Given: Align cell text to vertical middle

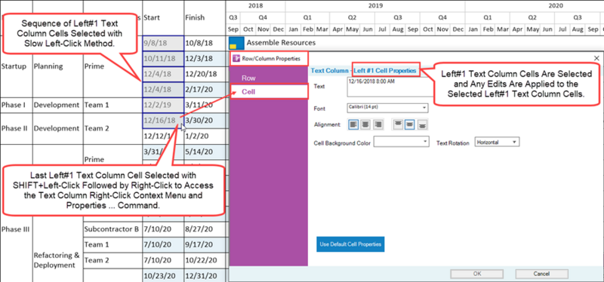Looking at the screenshot, I should pos(410,124).
